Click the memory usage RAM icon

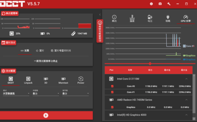click(73, 34)
